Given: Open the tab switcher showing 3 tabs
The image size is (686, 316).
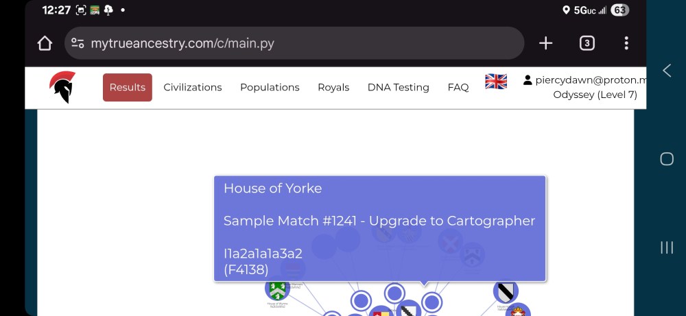Looking at the screenshot, I should click(587, 44).
